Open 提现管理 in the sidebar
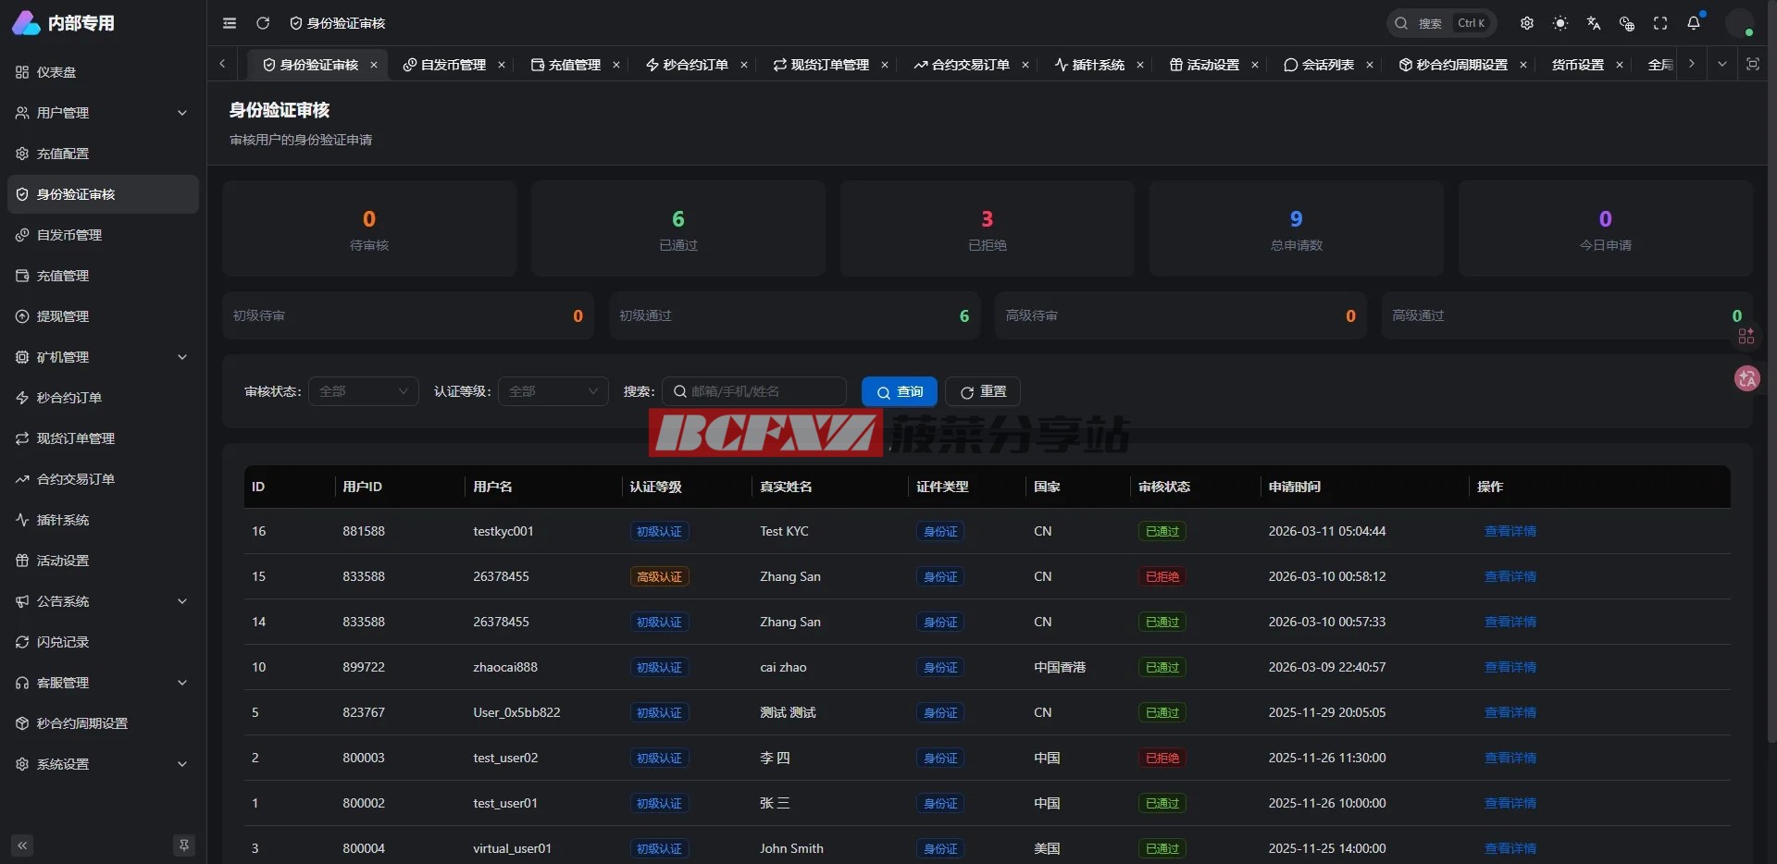 63,316
